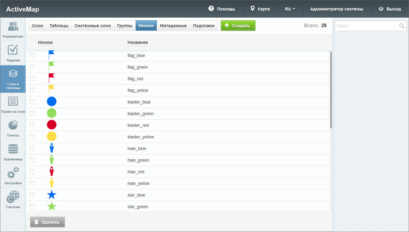Open Права на слои sidebar section
Screen dimensions: 409x232
pos(13,105)
